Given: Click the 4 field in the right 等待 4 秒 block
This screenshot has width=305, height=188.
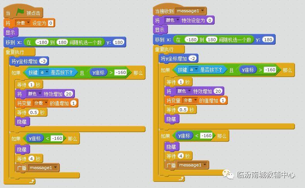Looking at the screenshot, I should [181, 156].
